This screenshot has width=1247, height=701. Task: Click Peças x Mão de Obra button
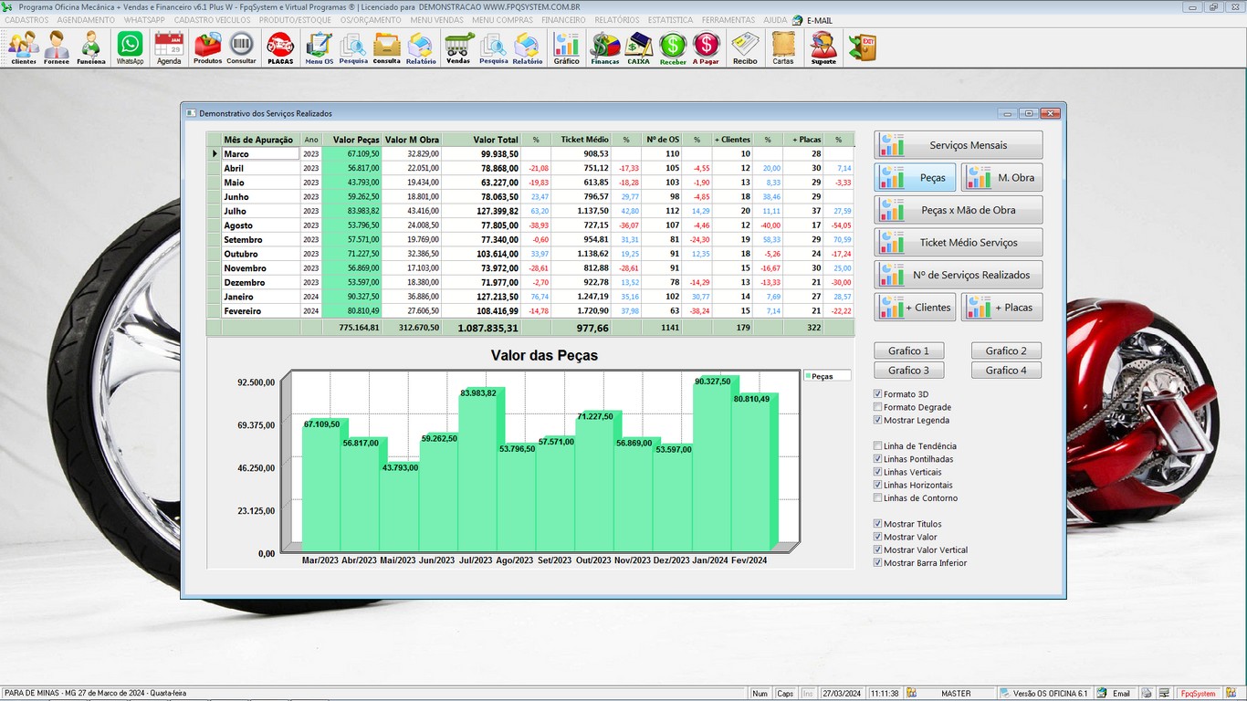[959, 210]
